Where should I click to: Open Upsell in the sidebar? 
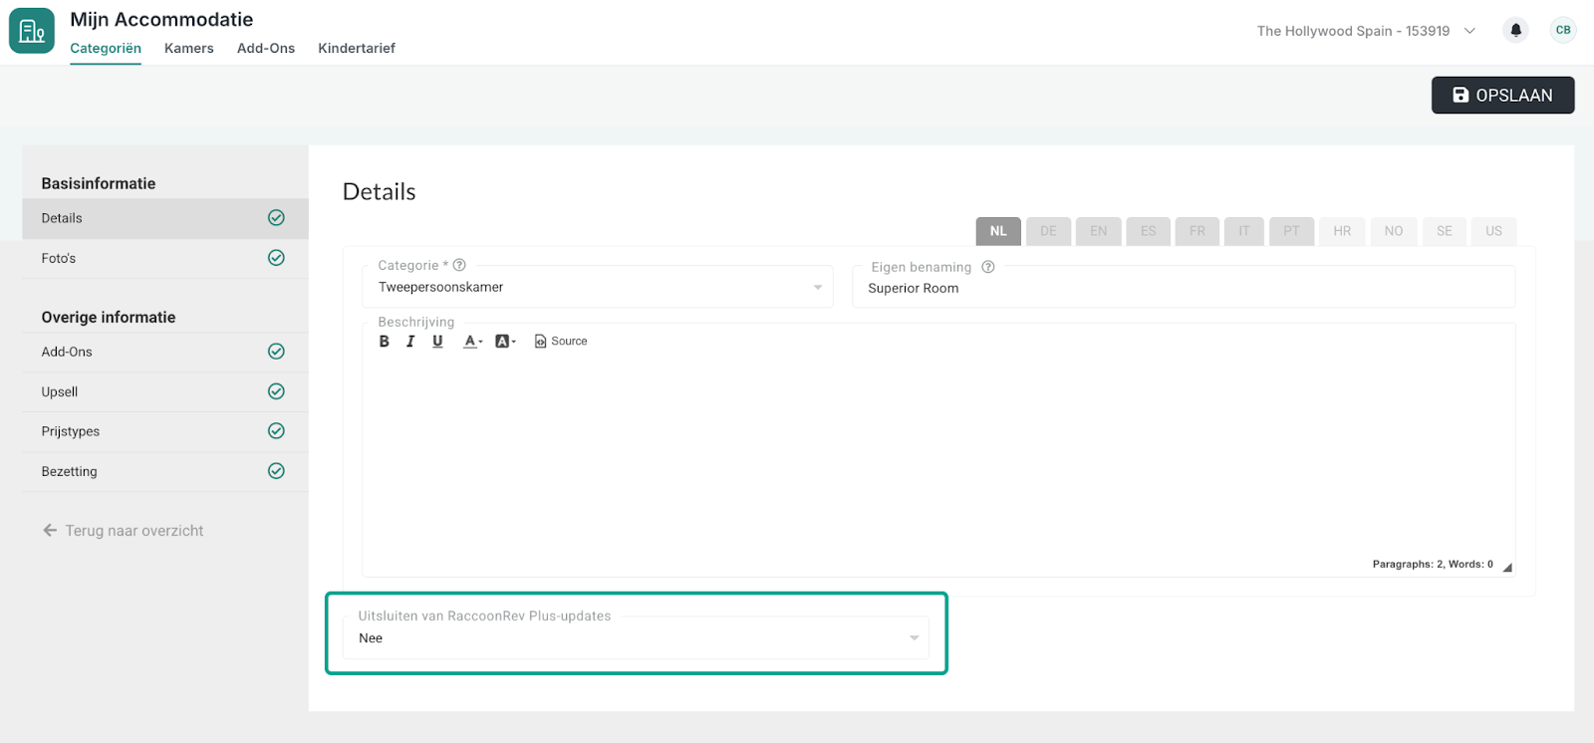point(165,391)
